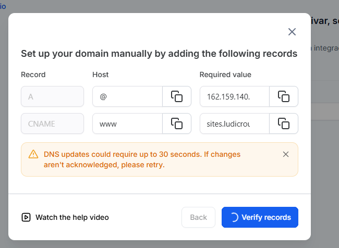Click the www host input field

(127, 123)
